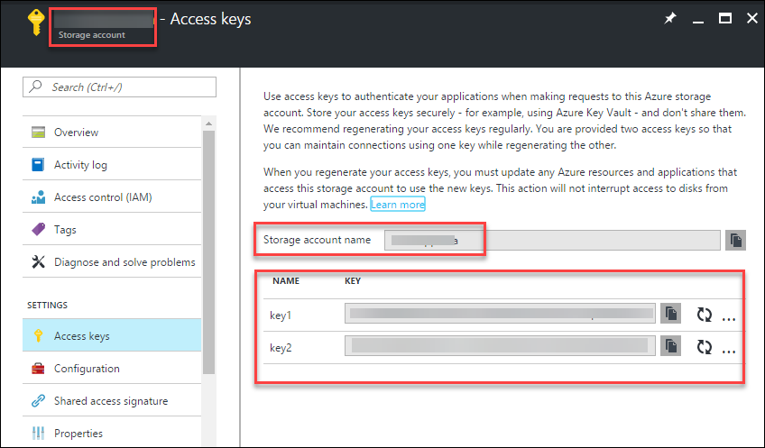Open more options for key2
The width and height of the screenshot is (765, 448).
click(x=728, y=352)
